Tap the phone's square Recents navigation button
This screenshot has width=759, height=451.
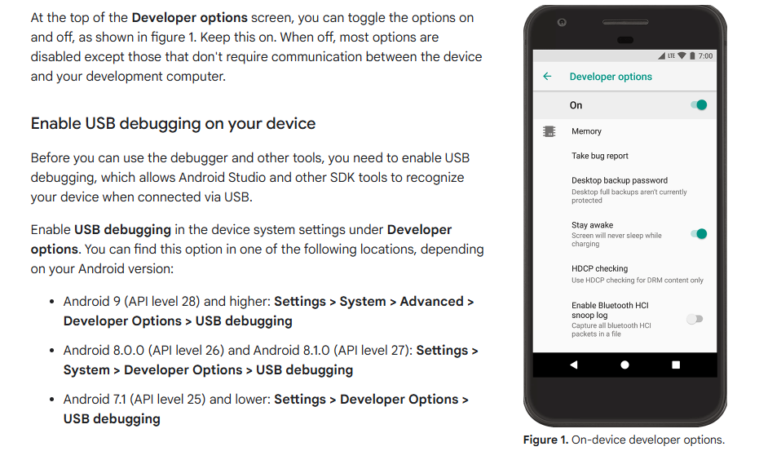[676, 365]
